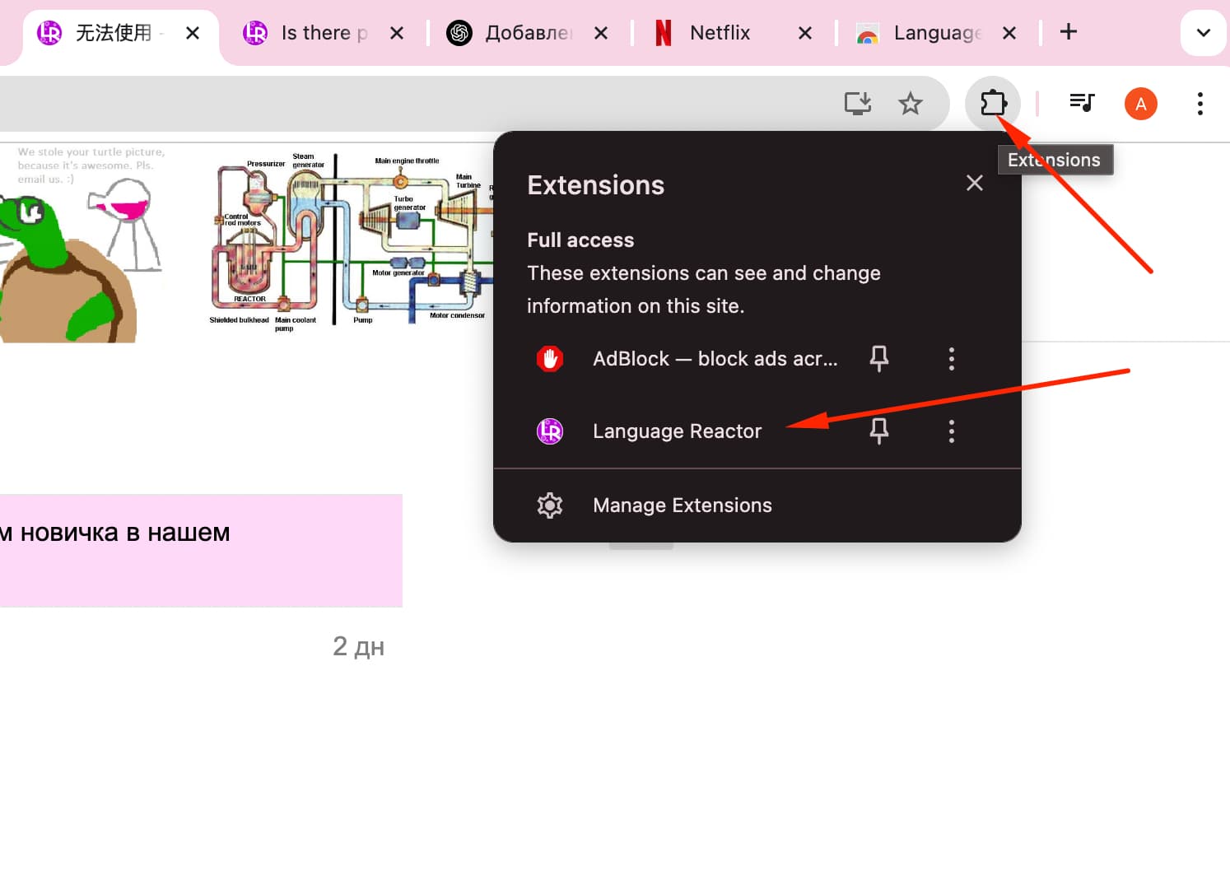Pin the Language Reactor extension
The height and width of the screenshot is (871, 1230).
click(879, 431)
